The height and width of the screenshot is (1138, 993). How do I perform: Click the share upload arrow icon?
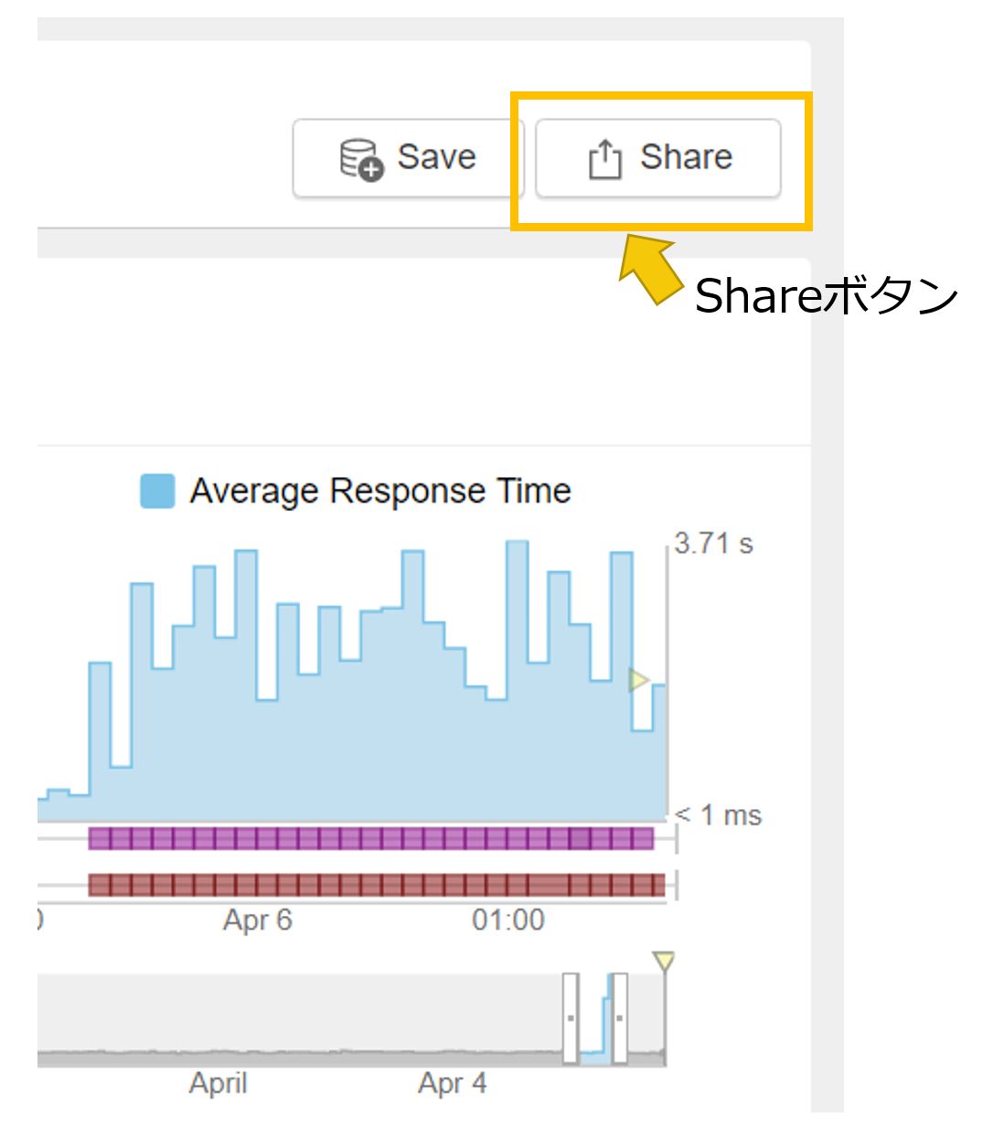point(604,159)
